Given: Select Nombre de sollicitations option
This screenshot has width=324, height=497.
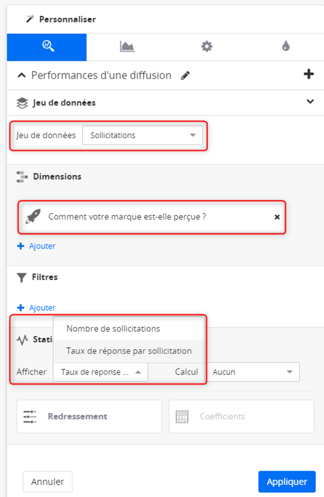Looking at the screenshot, I should click(113, 329).
